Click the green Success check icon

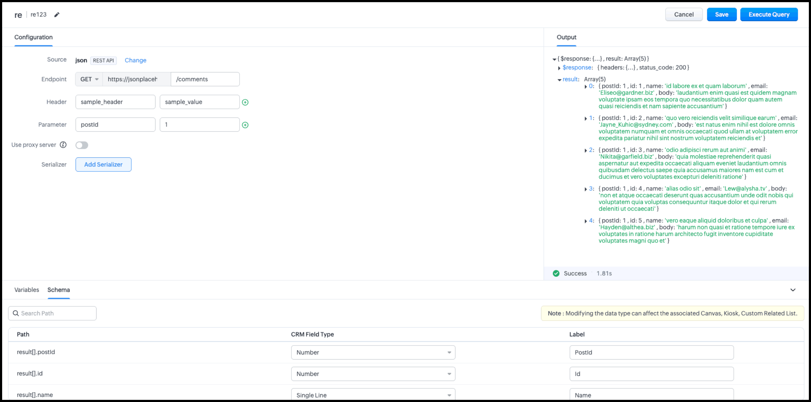pos(556,273)
